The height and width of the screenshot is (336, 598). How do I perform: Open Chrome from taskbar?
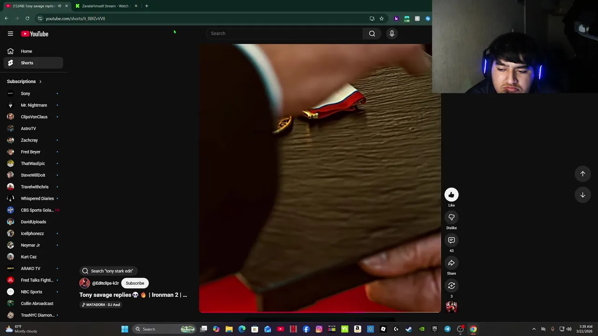(473, 329)
